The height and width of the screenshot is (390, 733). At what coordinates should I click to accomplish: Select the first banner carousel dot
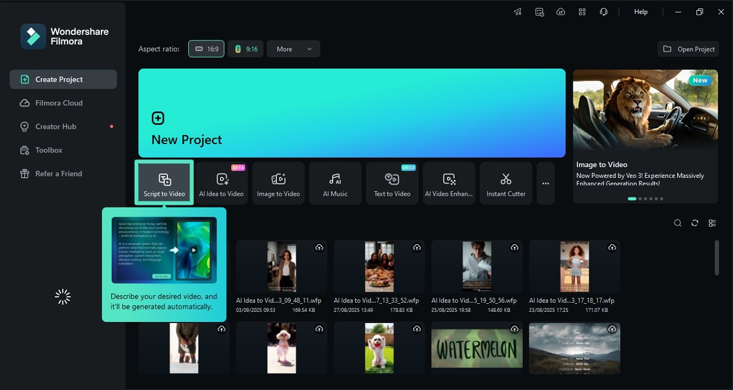click(x=632, y=199)
